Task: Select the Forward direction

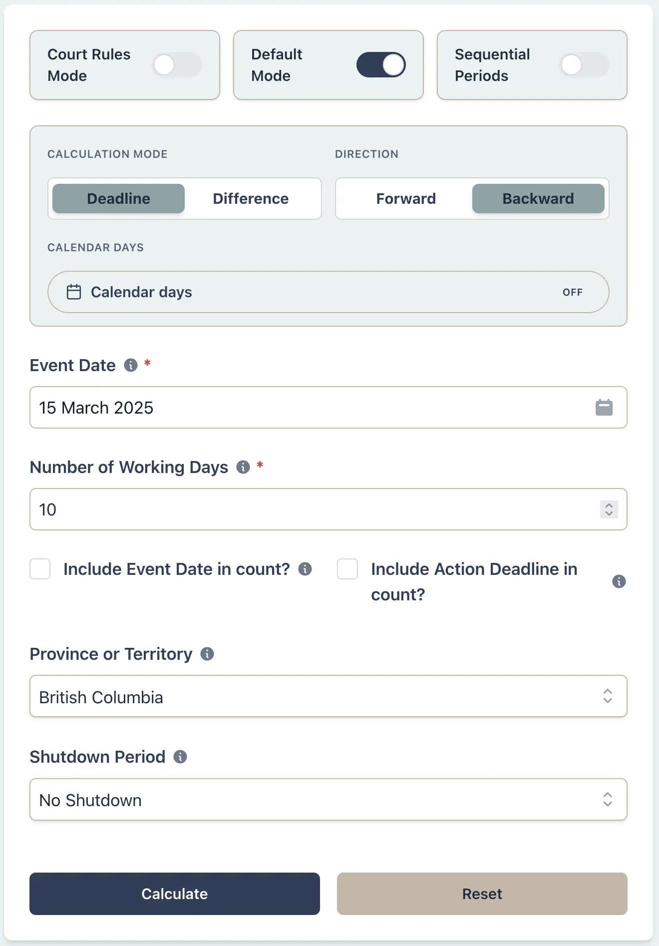Action: click(x=405, y=198)
